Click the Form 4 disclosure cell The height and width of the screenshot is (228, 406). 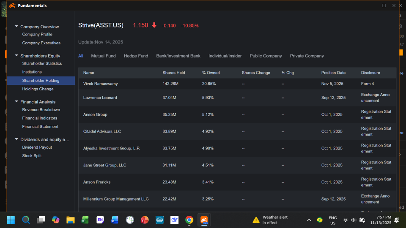[368, 84]
